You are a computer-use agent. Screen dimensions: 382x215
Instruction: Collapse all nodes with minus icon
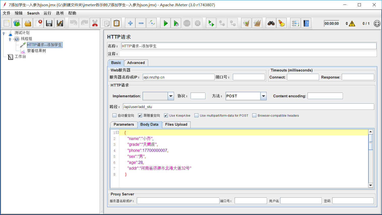coord(141,23)
